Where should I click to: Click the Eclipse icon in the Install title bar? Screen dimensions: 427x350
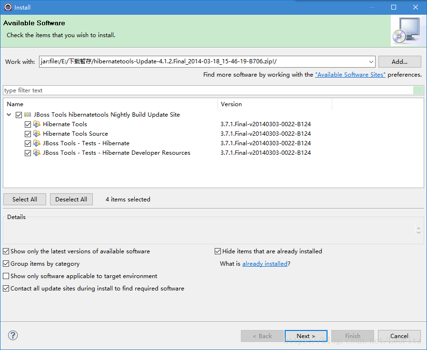click(x=8, y=7)
